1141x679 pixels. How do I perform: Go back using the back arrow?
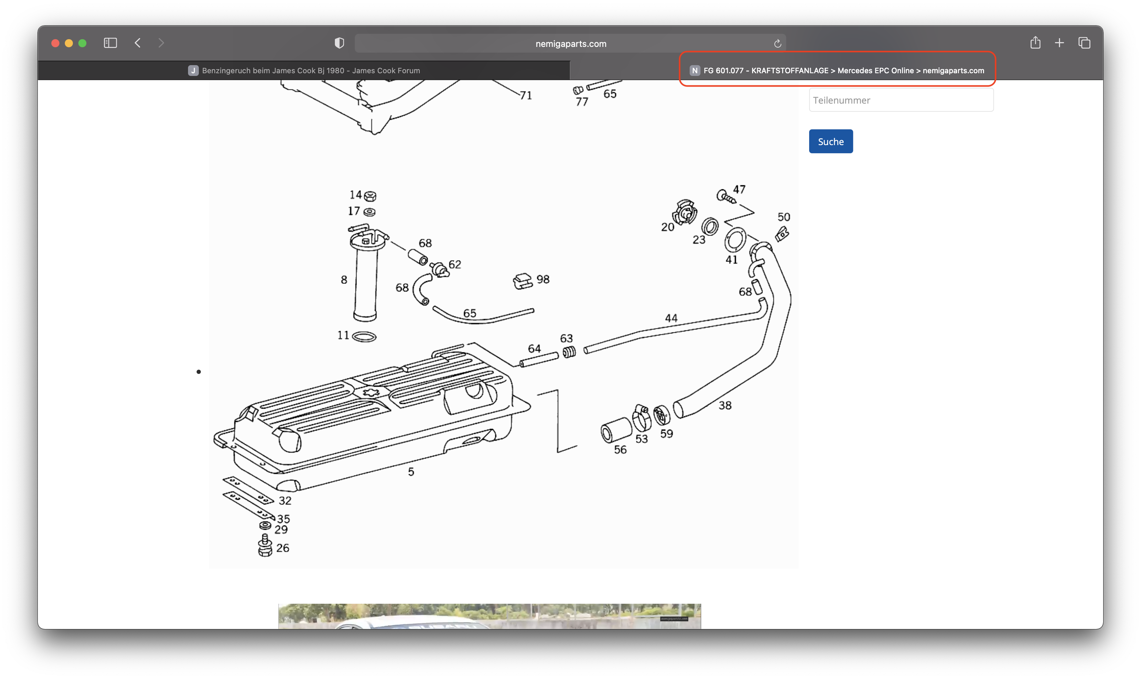(x=137, y=43)
